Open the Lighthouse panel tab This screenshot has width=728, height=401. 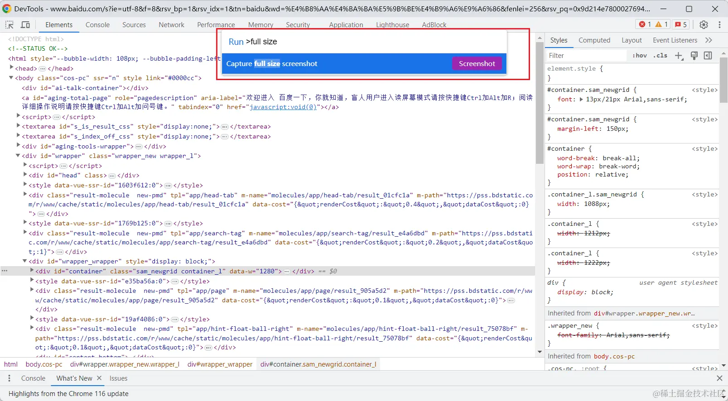click(x=392, y=25)
